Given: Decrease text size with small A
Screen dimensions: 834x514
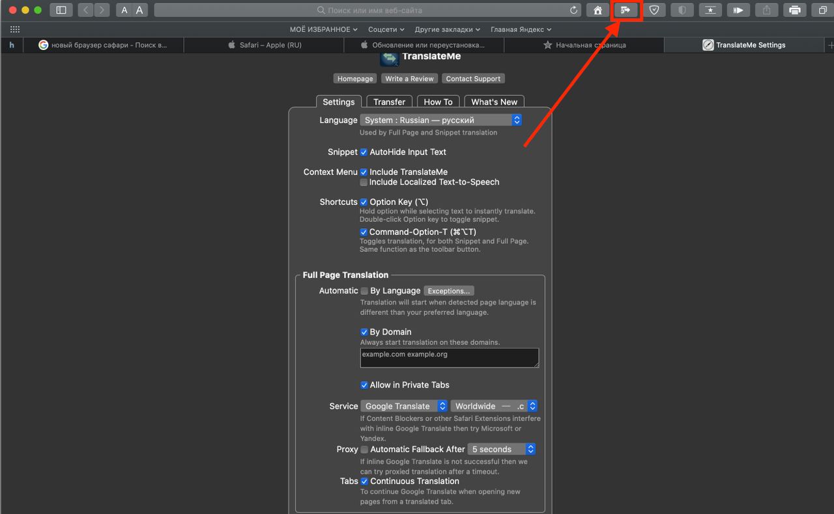Looking at the screenshot, I should [124, 10].
